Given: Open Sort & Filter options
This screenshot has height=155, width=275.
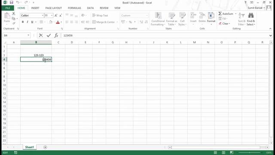Looking at the screenshot, I should (x=241, y=19).
